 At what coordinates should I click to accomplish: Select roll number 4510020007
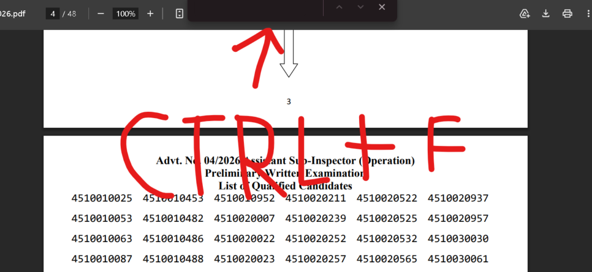(245, 218)
